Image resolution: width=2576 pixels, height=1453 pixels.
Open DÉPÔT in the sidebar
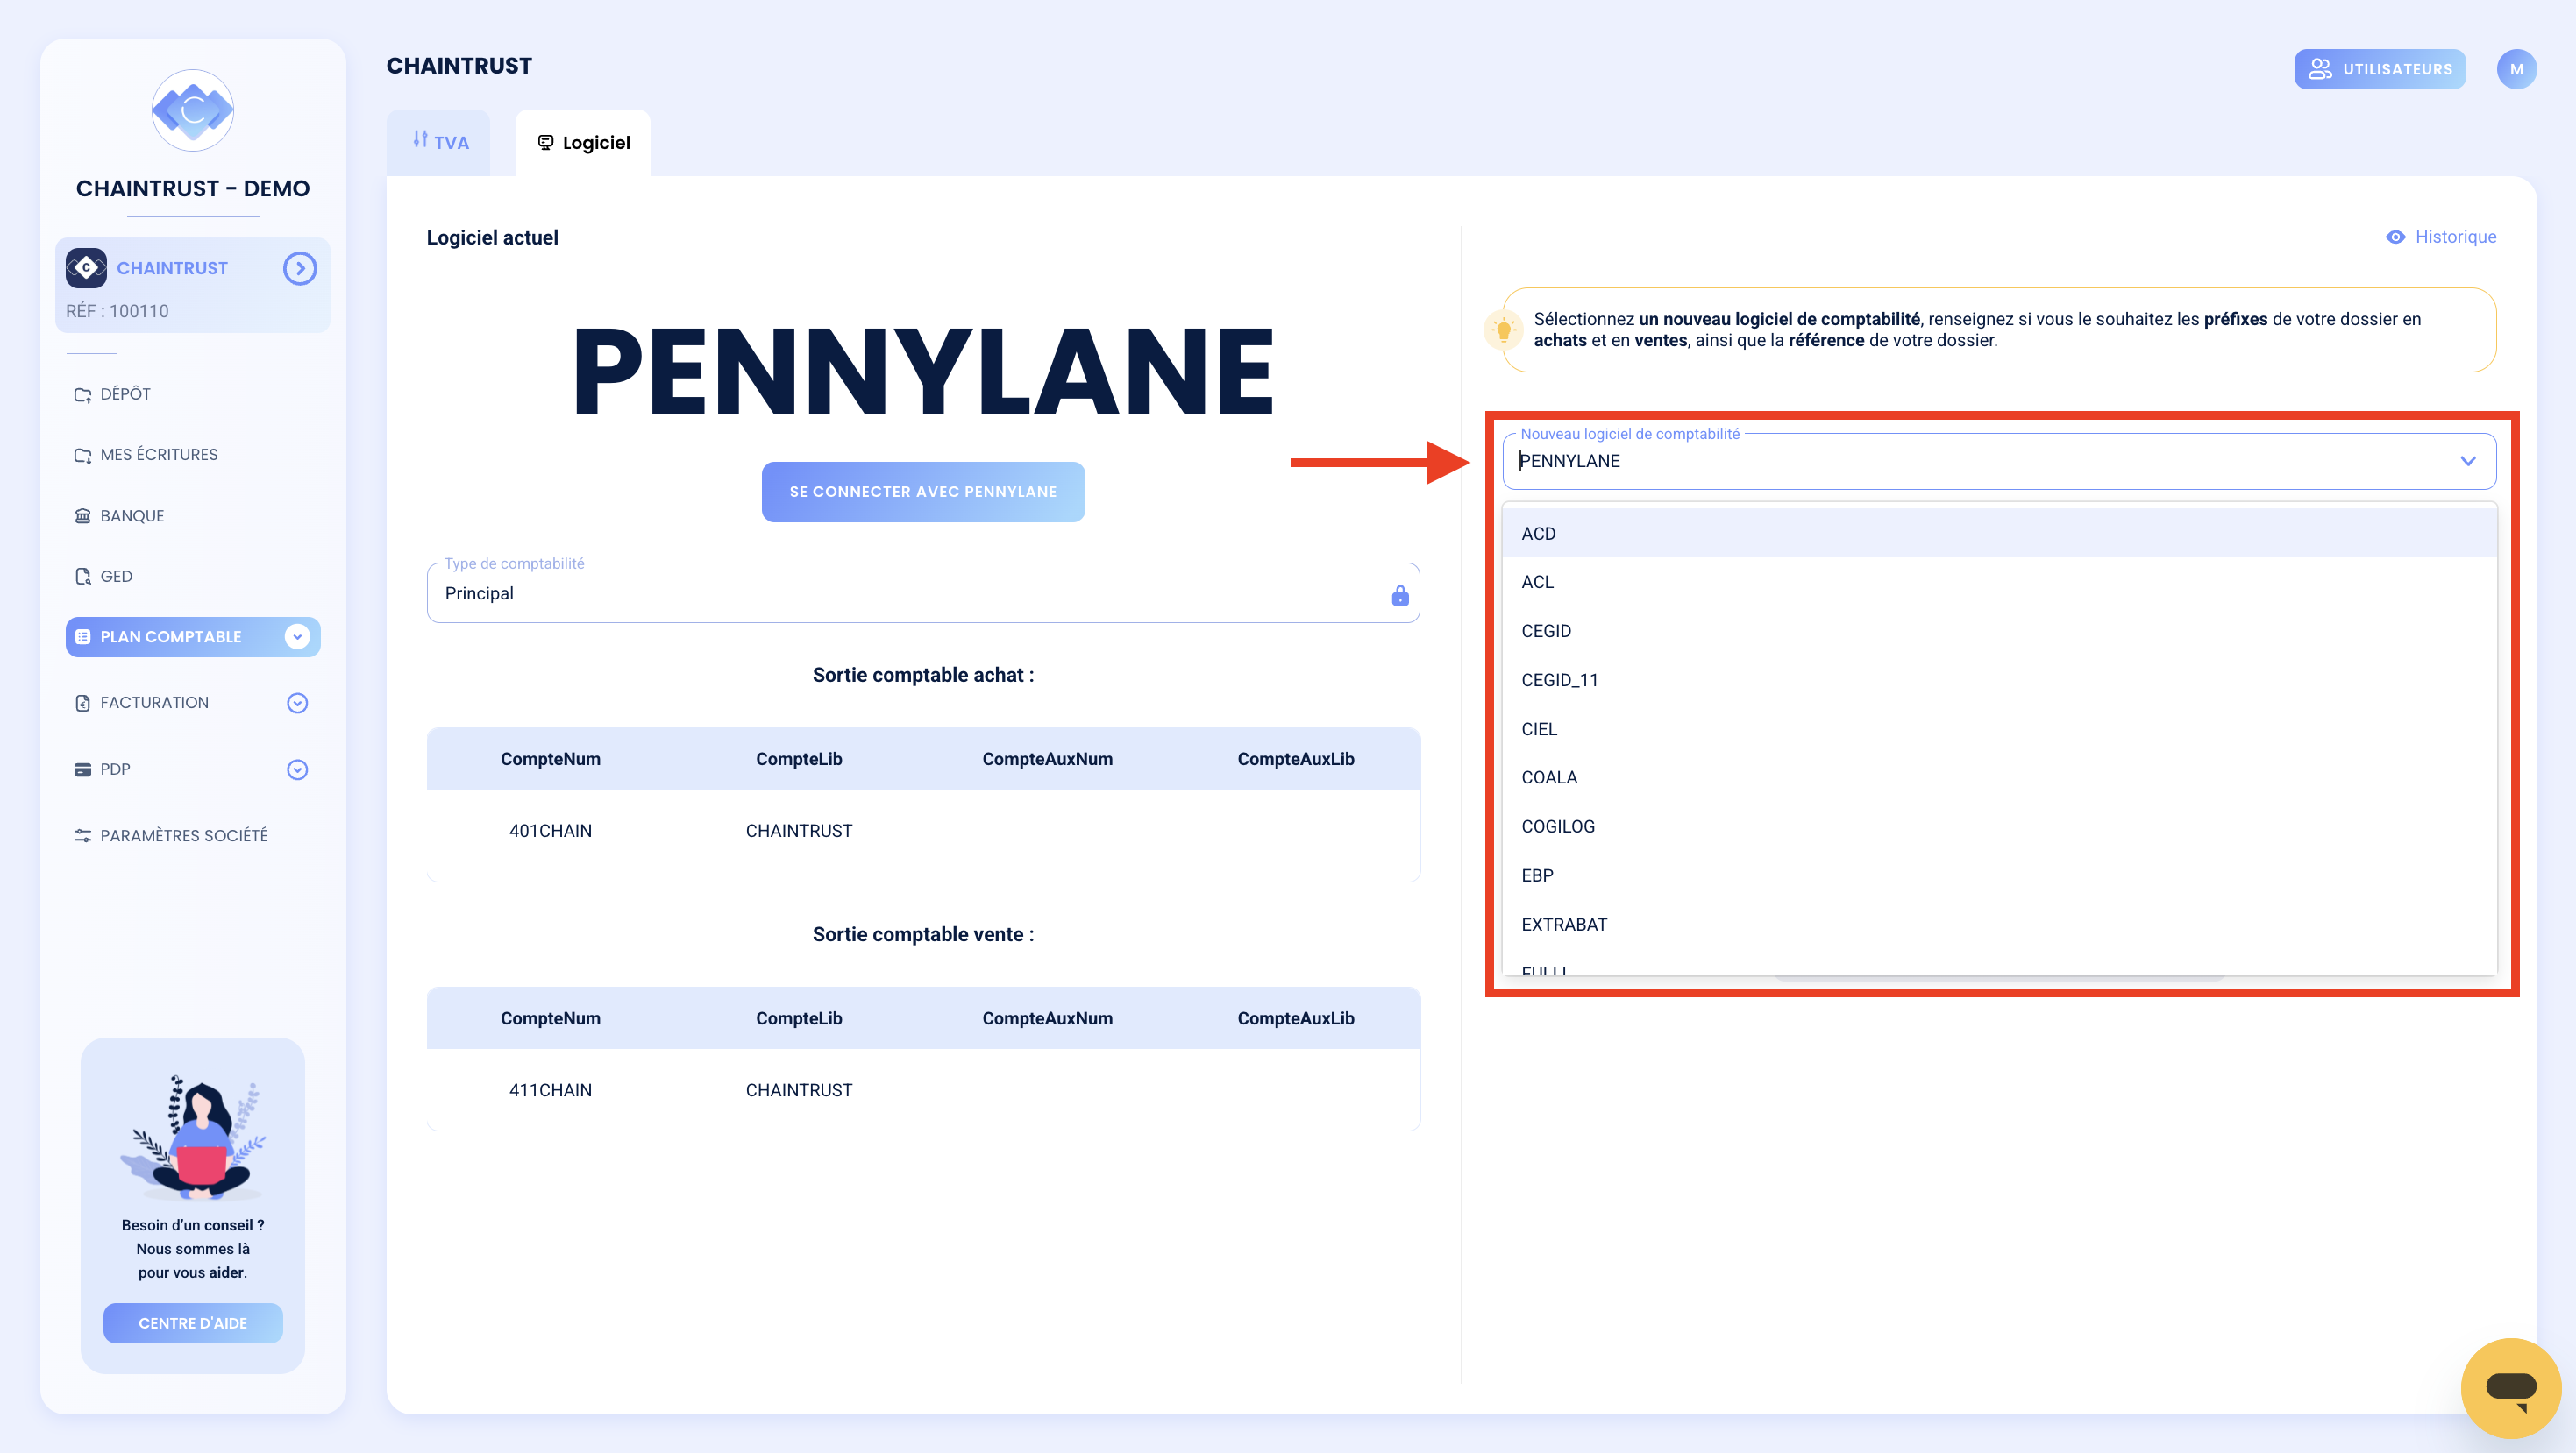[193, 394]
